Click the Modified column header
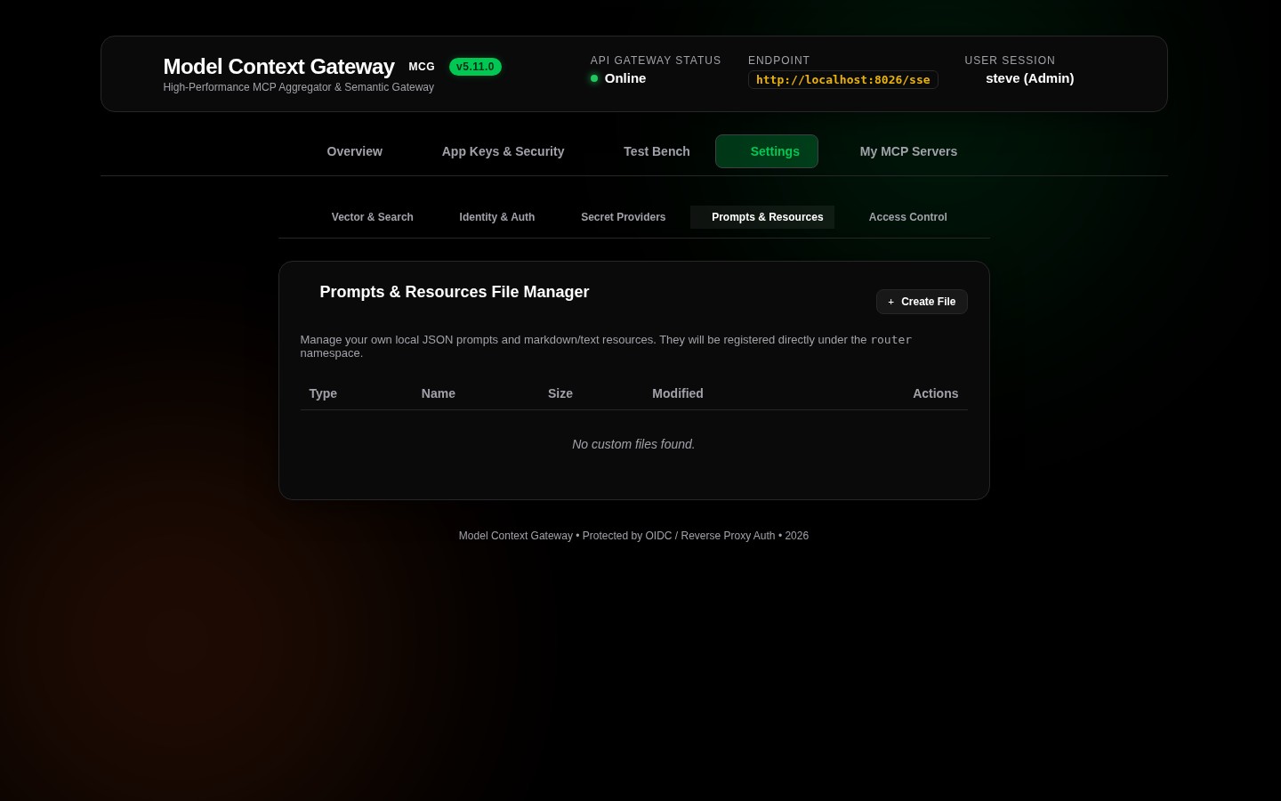Screen dimensions: 1281x801 [x=678, y=393]
